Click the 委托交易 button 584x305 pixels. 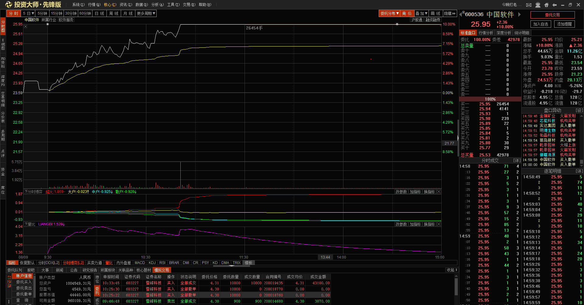pos(552,15)
